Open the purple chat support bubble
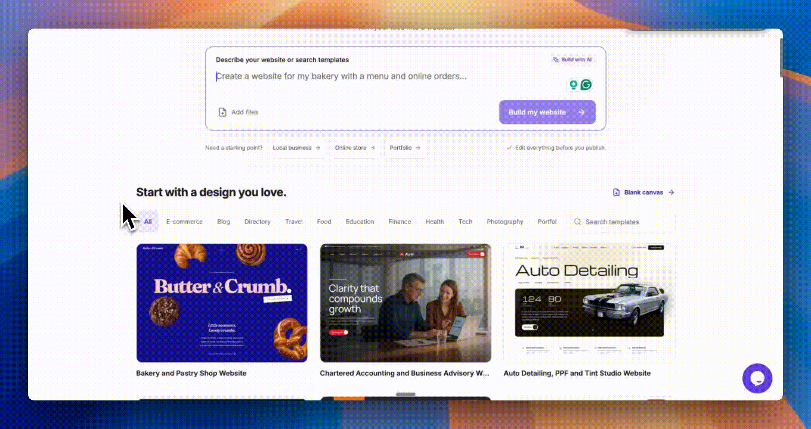This screenshot has width=811, height=429. (x=757, y=378)
